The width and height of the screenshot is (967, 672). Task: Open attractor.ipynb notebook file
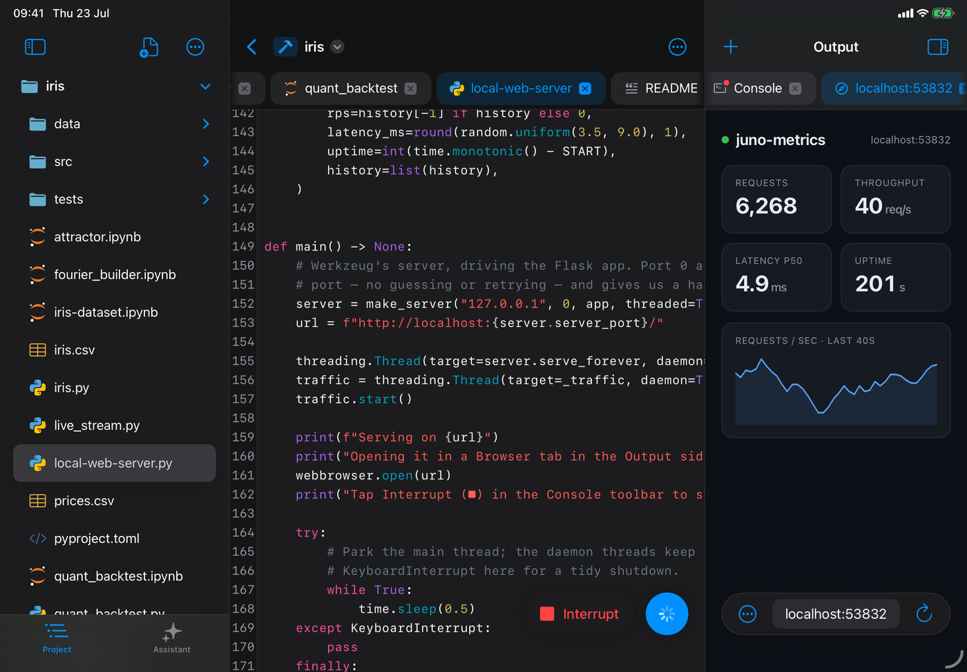click(115, 237)
